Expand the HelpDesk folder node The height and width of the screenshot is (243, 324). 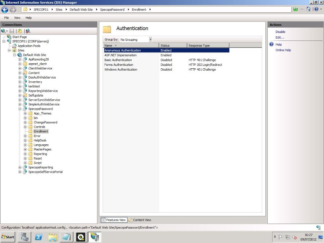coord(25,140)
